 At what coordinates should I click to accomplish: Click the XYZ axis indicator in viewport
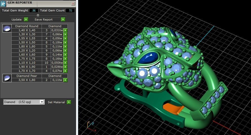pyautogui.click(x=92, y=127)
